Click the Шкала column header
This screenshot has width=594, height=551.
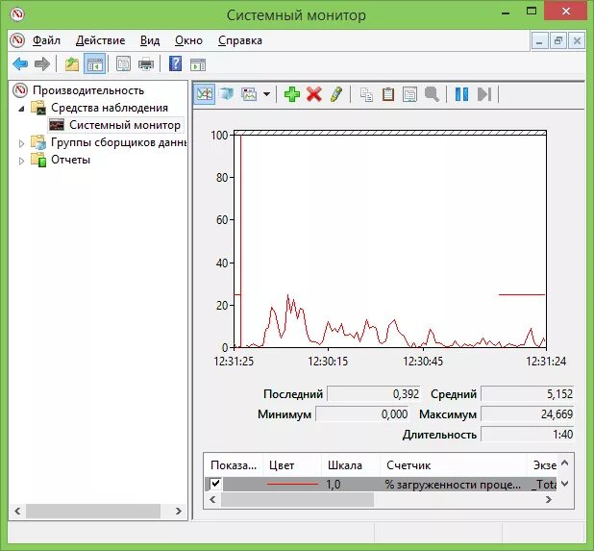point(351,465)
